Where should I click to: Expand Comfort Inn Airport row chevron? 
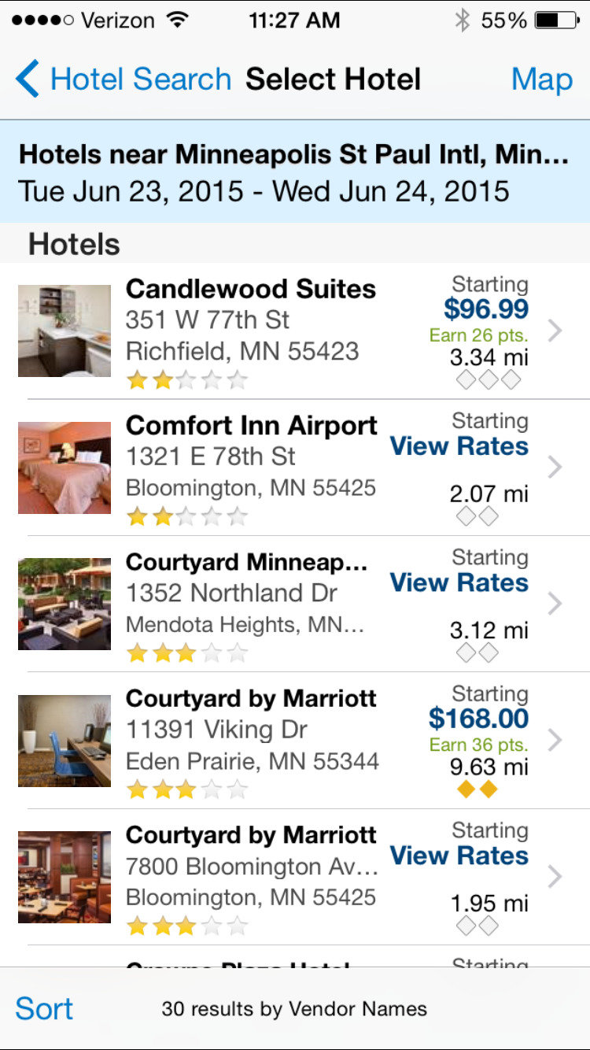[555, 468]
